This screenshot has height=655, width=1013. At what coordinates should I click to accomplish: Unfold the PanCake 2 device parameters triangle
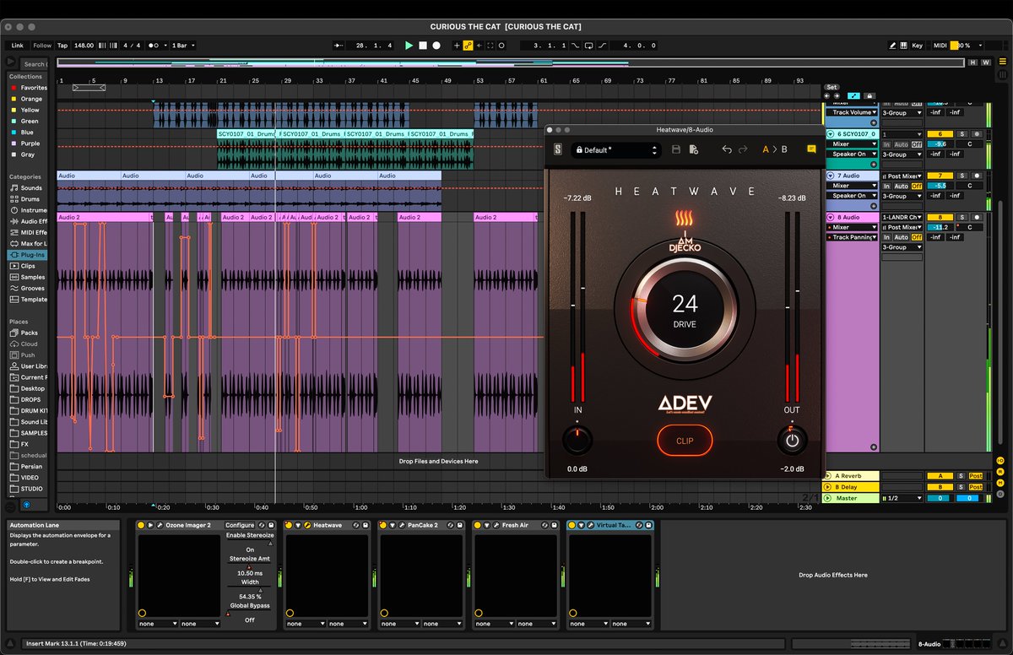click(393, 525)
